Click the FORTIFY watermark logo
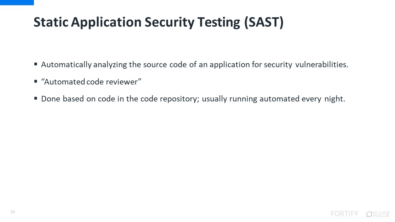The height and width of the screenshot is (222, 395). pyautogui.click(x=344, y=214)
